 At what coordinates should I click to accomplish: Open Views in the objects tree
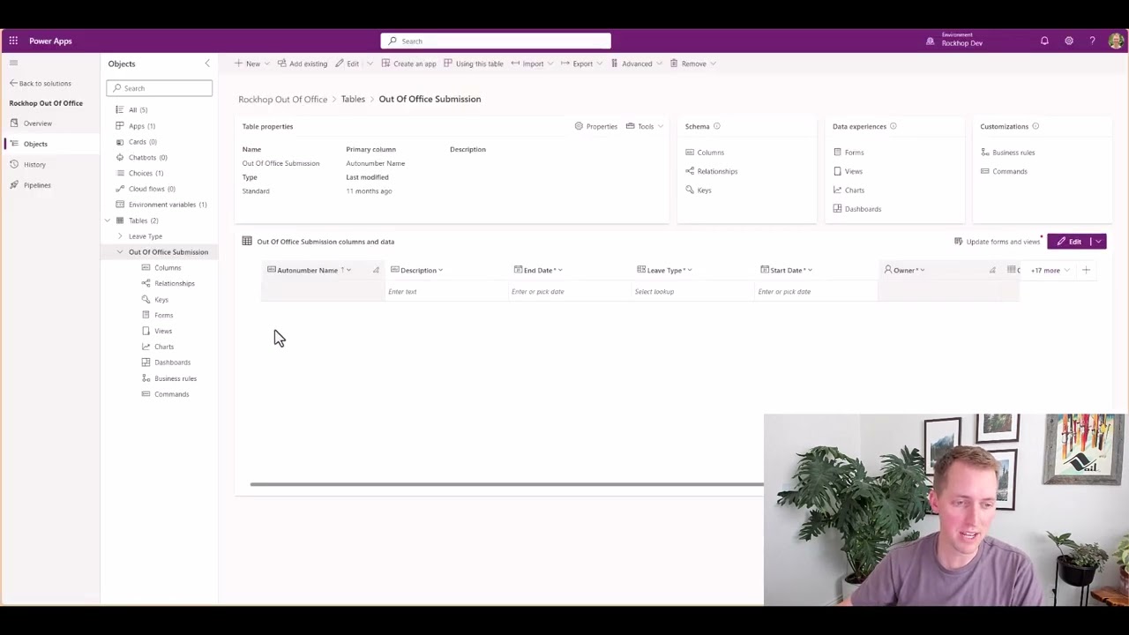(x=157, y=331)
